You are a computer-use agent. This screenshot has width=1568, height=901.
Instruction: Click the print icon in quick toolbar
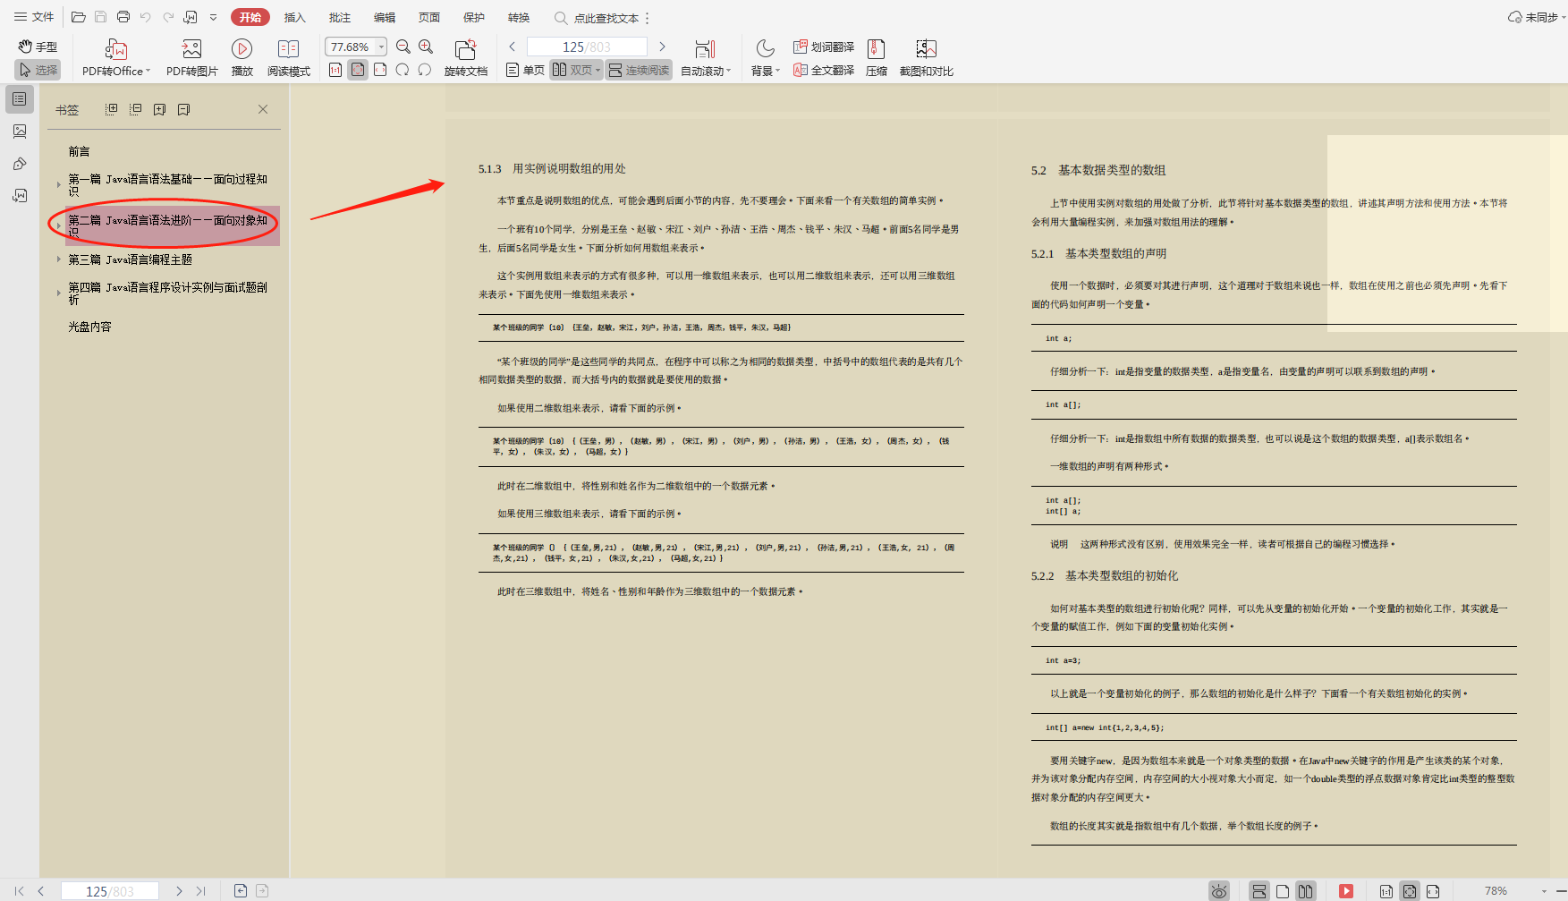point(123,17)
